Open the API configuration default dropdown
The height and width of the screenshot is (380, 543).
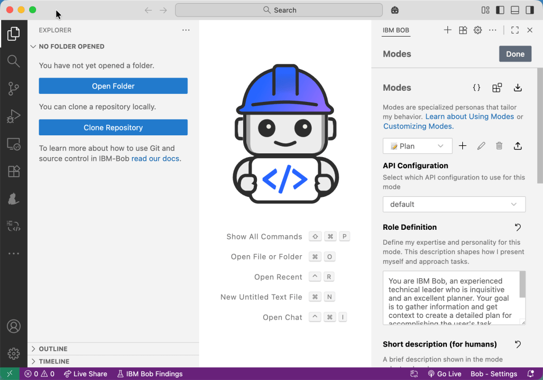[454, 204]
